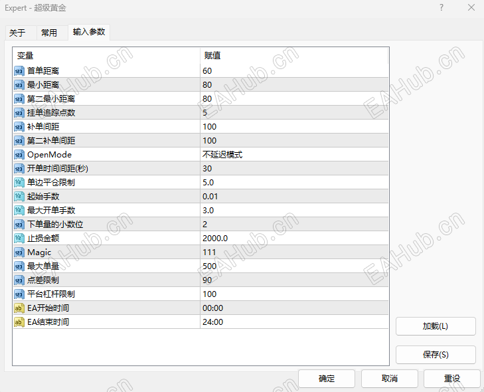Click the integer icon beside 最小距离

pos(19,85)
